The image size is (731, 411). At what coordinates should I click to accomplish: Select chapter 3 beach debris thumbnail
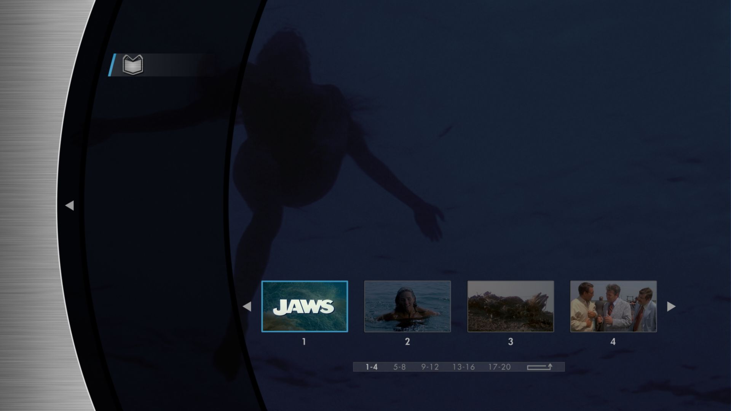coord(511,306)
